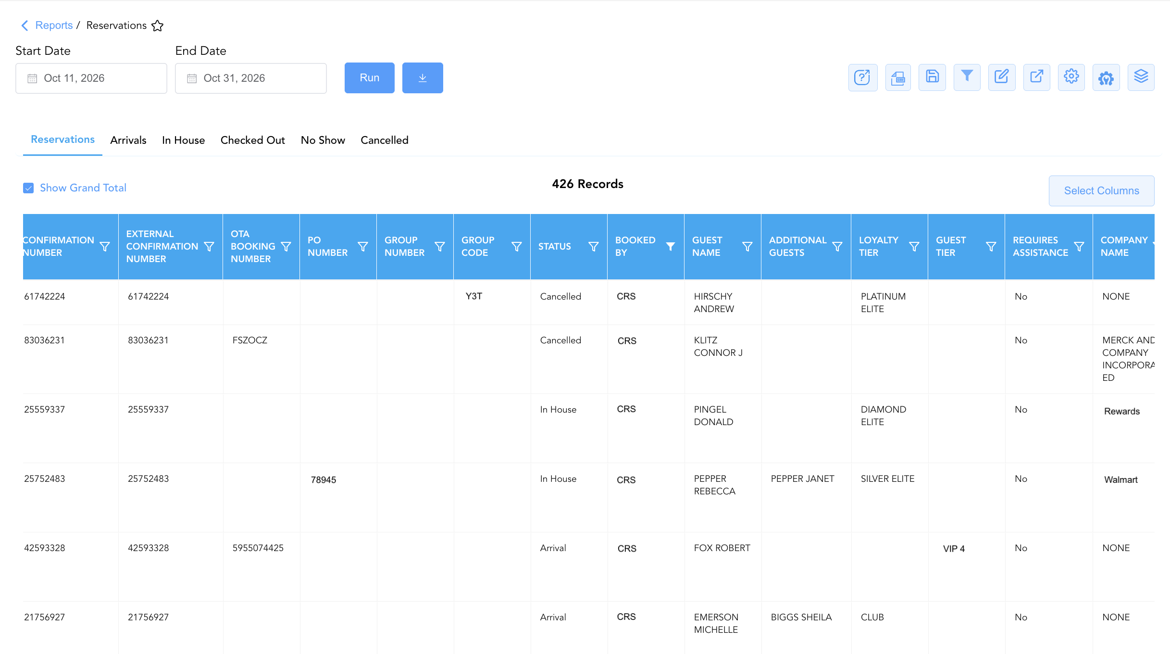Open the Checked Out tab
This screenshot has width=1170, height=654.
(x=253, y=140)
